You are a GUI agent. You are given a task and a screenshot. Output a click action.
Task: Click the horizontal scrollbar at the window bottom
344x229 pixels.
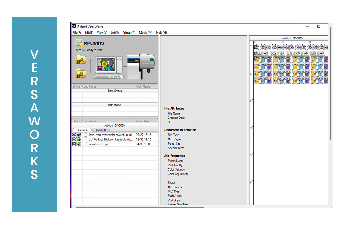(x=139, y=207)
